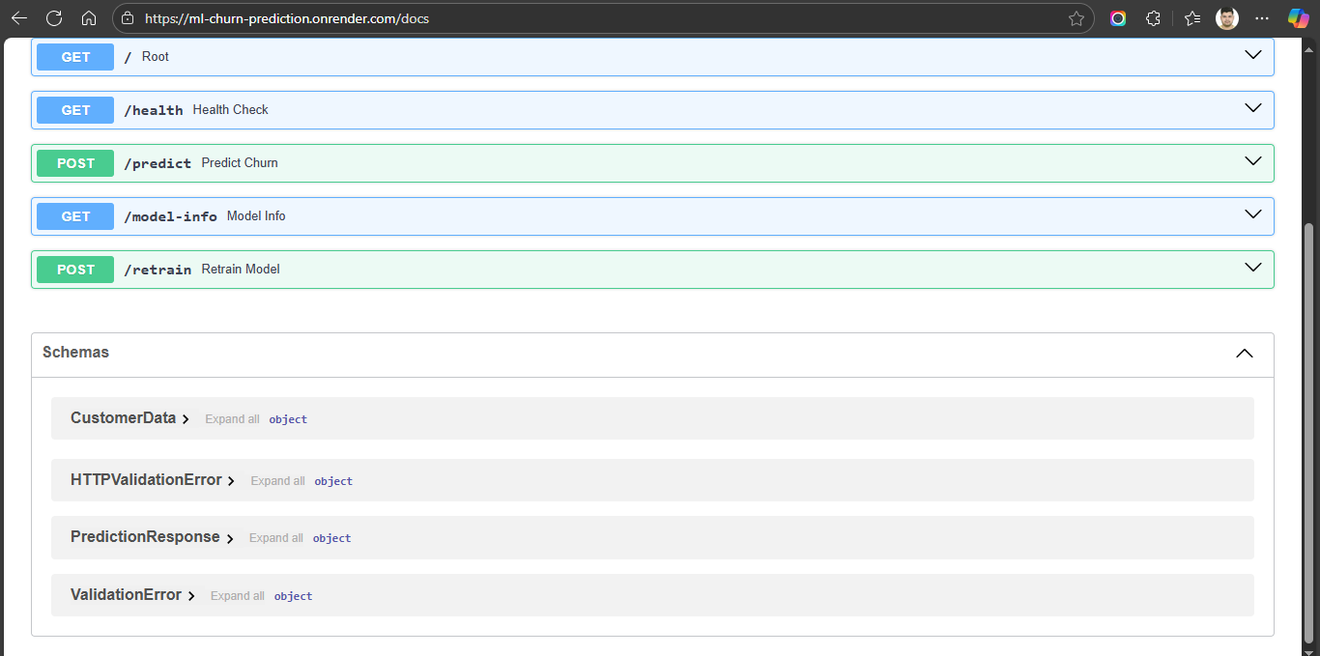Click the GET badge for Root

[x=75, y=57]
